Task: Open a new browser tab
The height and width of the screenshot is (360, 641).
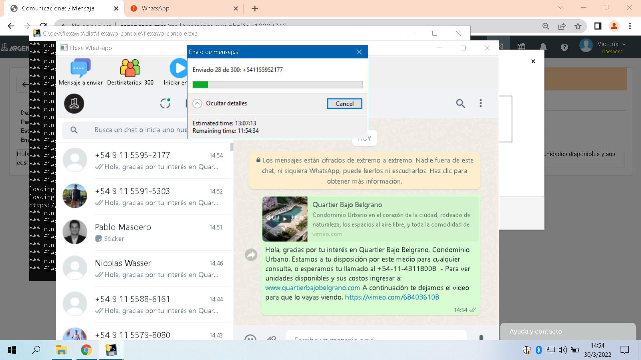Action: pos(255,8)
